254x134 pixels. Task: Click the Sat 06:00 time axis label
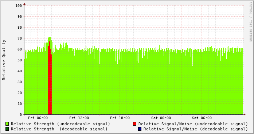[x=202, y=118]
